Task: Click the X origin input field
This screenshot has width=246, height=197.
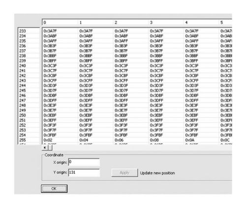Action: 84,163
